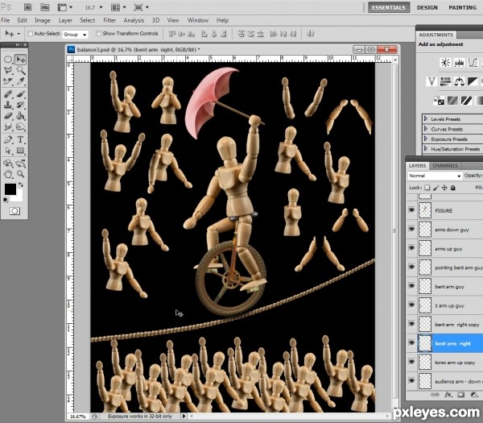483x423 pixels.
Task: Open the Window menu
Action: 198,20
